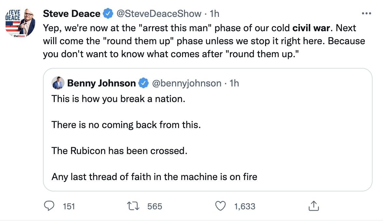This screenshot has height=221, width=383.
Task: Open the Steve Deace display name link
Action: 72,14
